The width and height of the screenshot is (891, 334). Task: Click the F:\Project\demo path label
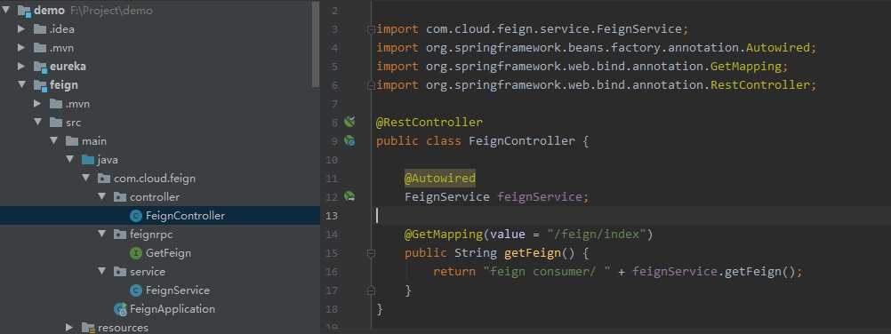[111, 11]
